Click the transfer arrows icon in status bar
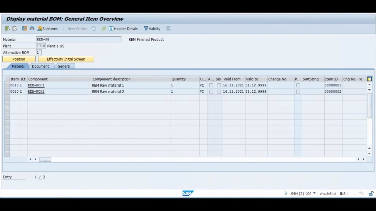 [x=361, y=193]
